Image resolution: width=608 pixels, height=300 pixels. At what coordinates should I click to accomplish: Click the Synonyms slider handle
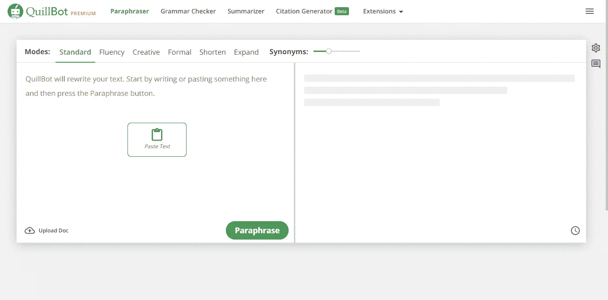coord(329,51)
